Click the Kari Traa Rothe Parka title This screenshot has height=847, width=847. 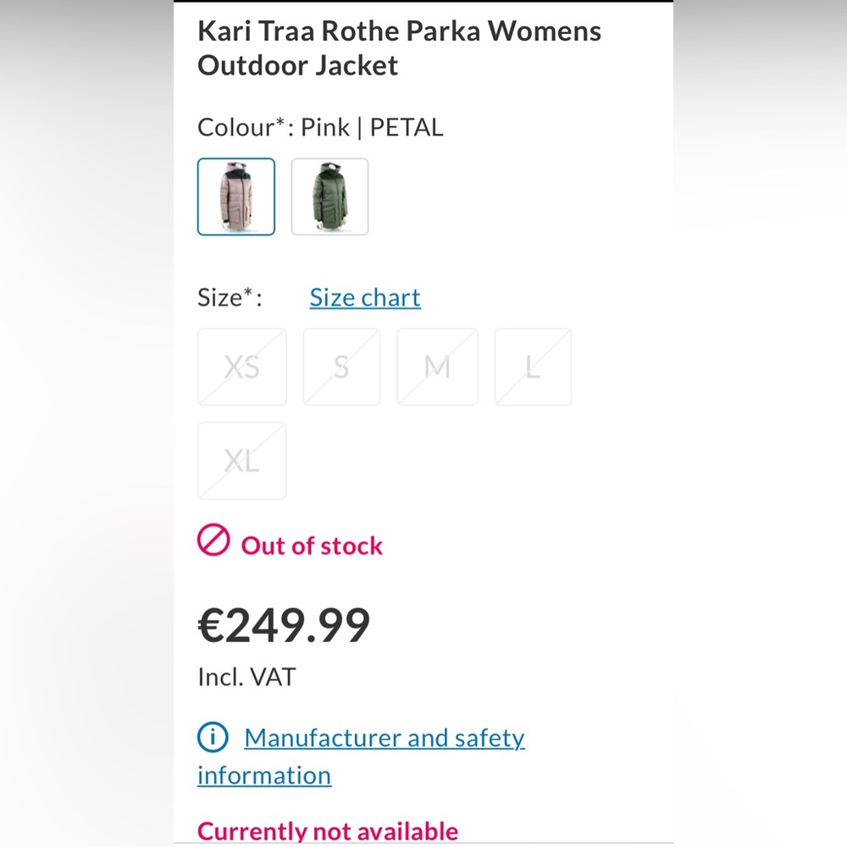pos(399,47)
